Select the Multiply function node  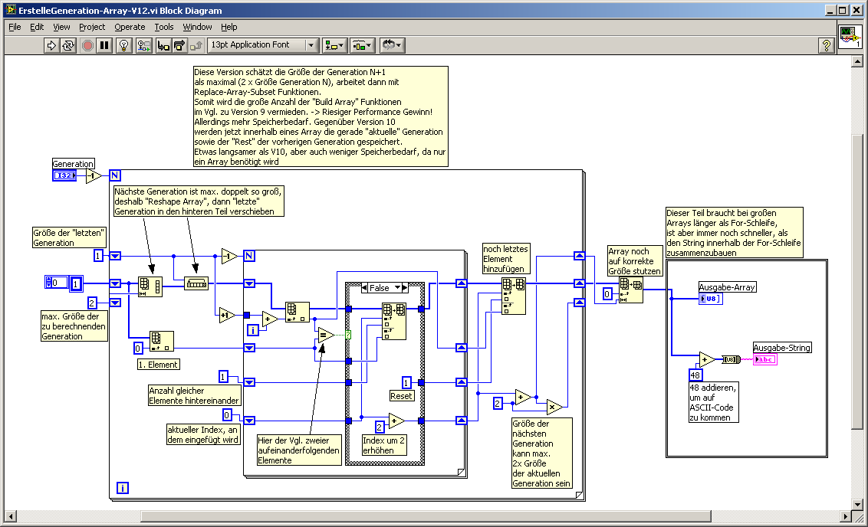point(554,405)
